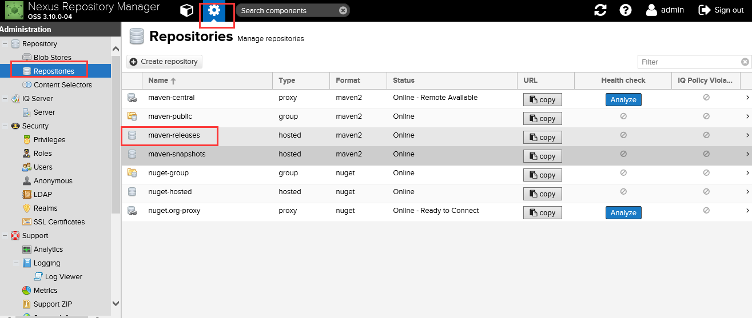Copy the maven-central URL
752x318 pixels.
pyautogui.click(x=543, y=100)
